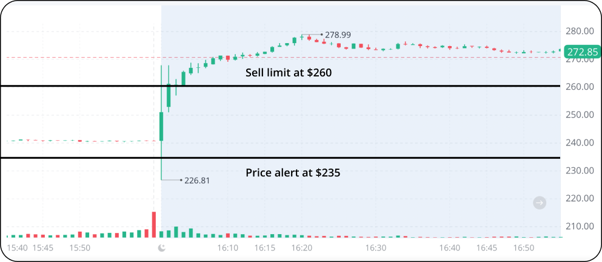Click the 'Price alert at $235' label
Image resolution: width=602 pixels, height=262 pixels.
(x=293, y=172)
